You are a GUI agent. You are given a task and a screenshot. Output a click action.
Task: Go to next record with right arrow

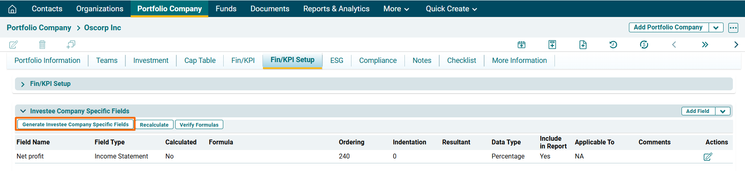pos(736,45)
